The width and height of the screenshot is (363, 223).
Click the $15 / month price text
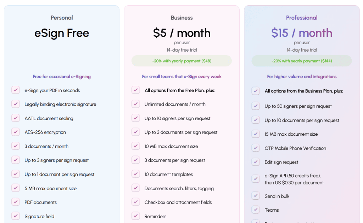[x=302, y=33]
